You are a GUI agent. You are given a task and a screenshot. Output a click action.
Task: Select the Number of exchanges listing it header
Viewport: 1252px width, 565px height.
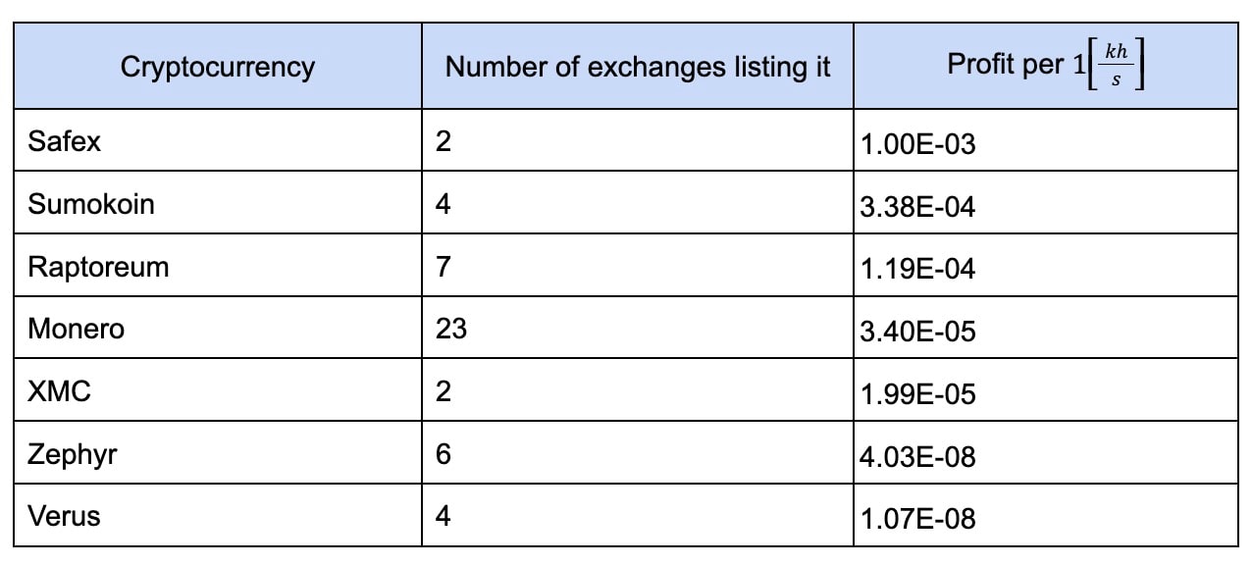[638, 67]
